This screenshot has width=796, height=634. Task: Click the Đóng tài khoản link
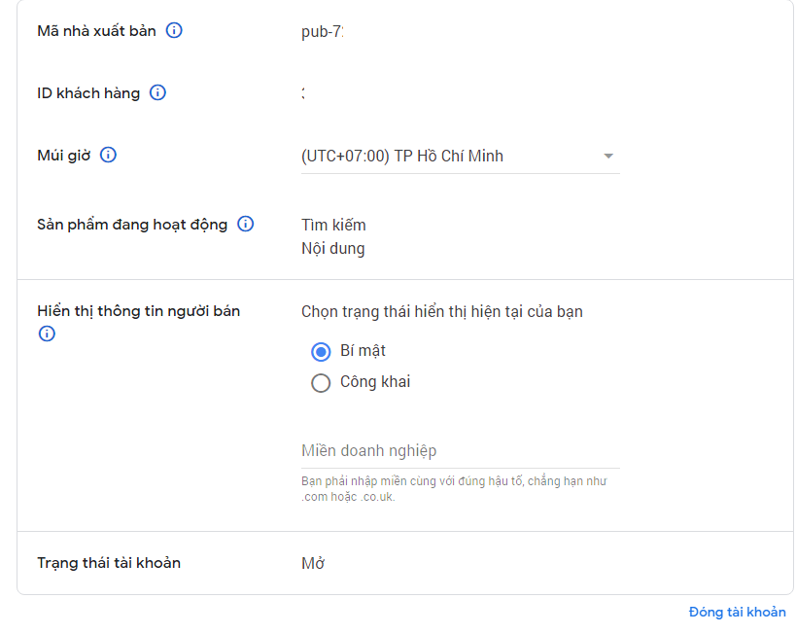737,612
